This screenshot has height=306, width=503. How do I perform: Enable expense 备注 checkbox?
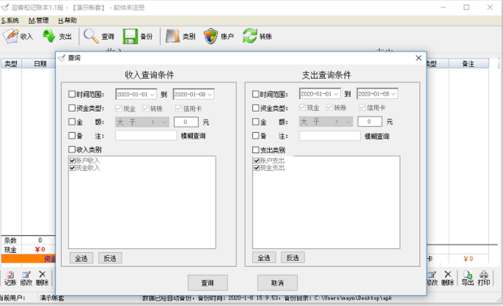click(x=255, y=136)
